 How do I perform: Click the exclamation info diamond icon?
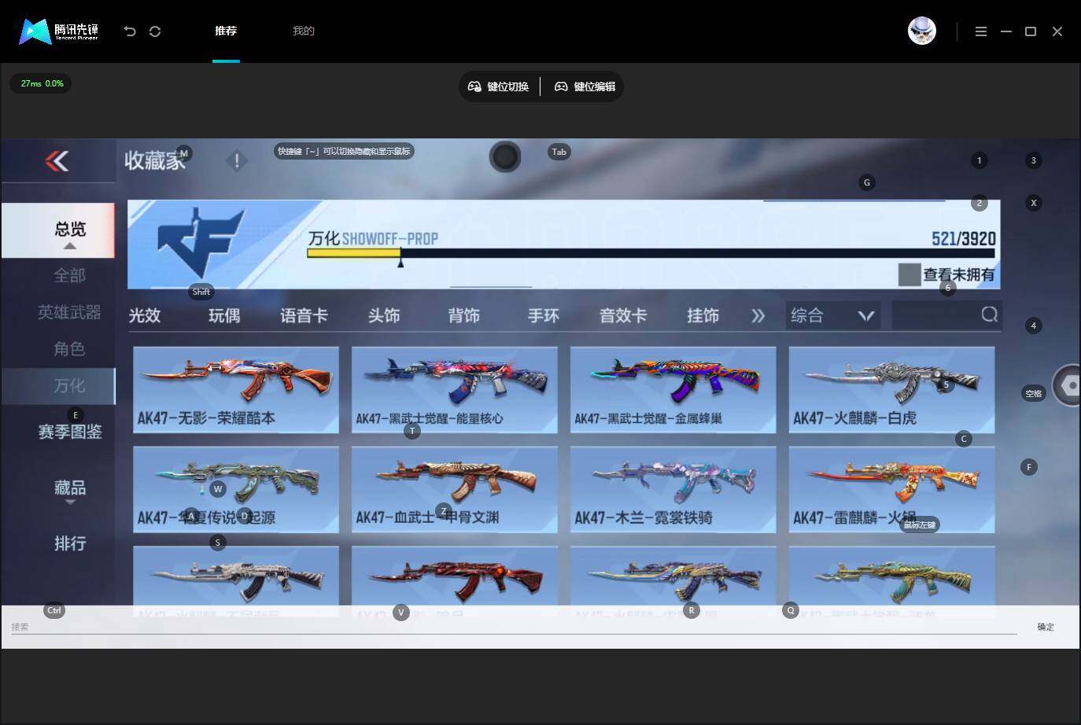(237, 160)
